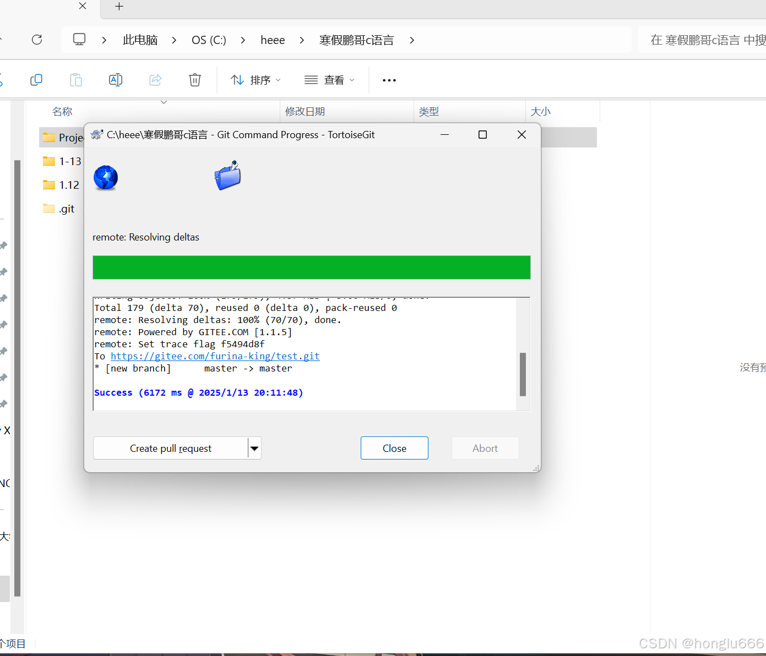Click the 'Set trace flag f5494d8f' log line

pos(180,344)
